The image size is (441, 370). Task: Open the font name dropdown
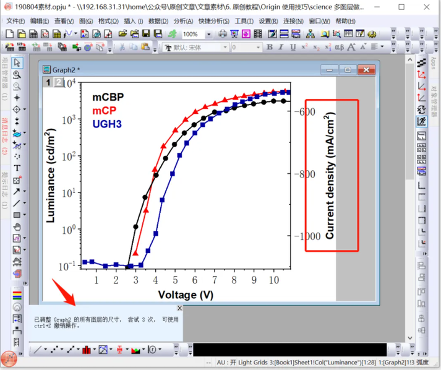pos(225,48)
